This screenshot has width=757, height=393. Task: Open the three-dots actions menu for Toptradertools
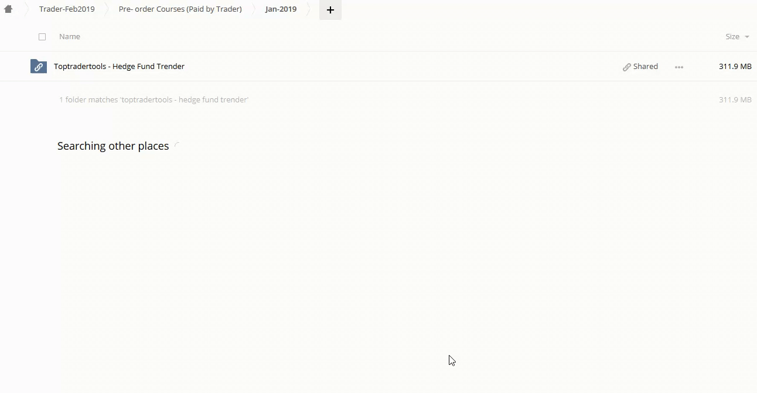(x=678, y=67)
